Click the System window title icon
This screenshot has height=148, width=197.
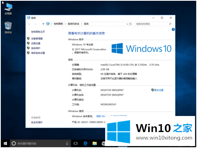click(x=29, y=18)
